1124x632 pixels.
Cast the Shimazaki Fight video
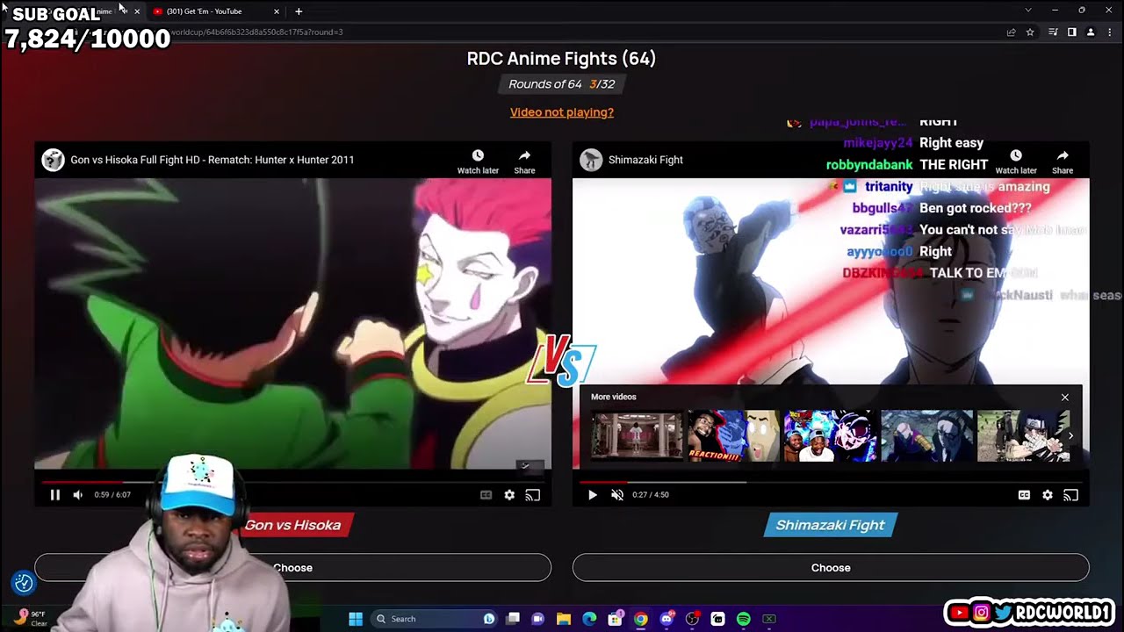click(x=1070, y=495)
